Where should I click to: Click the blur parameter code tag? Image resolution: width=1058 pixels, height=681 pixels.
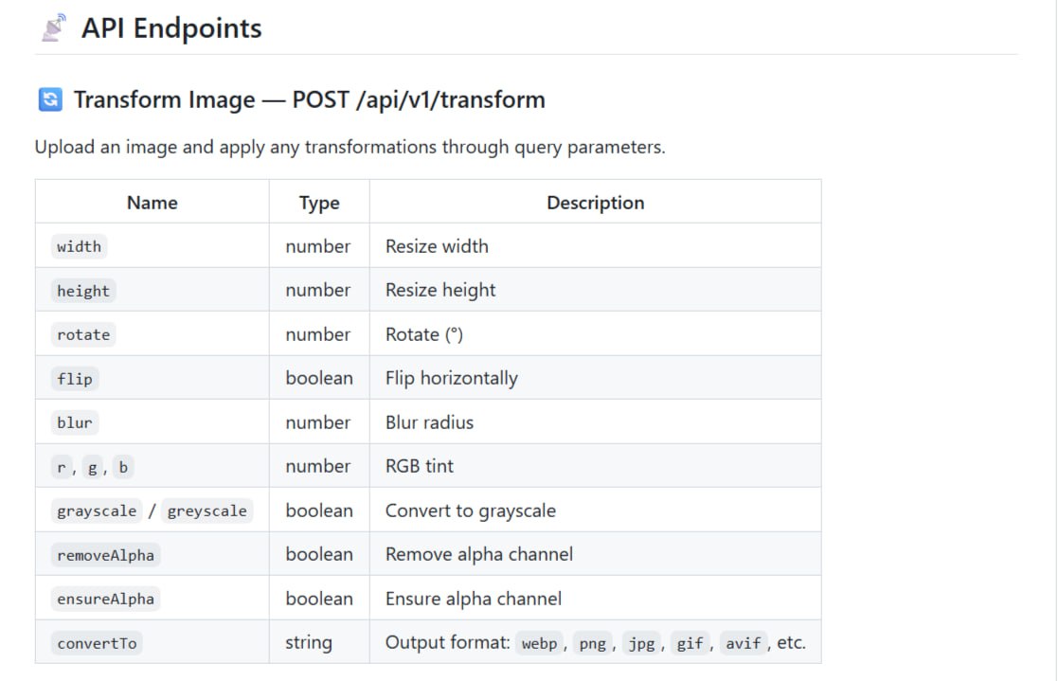(75, 422)
